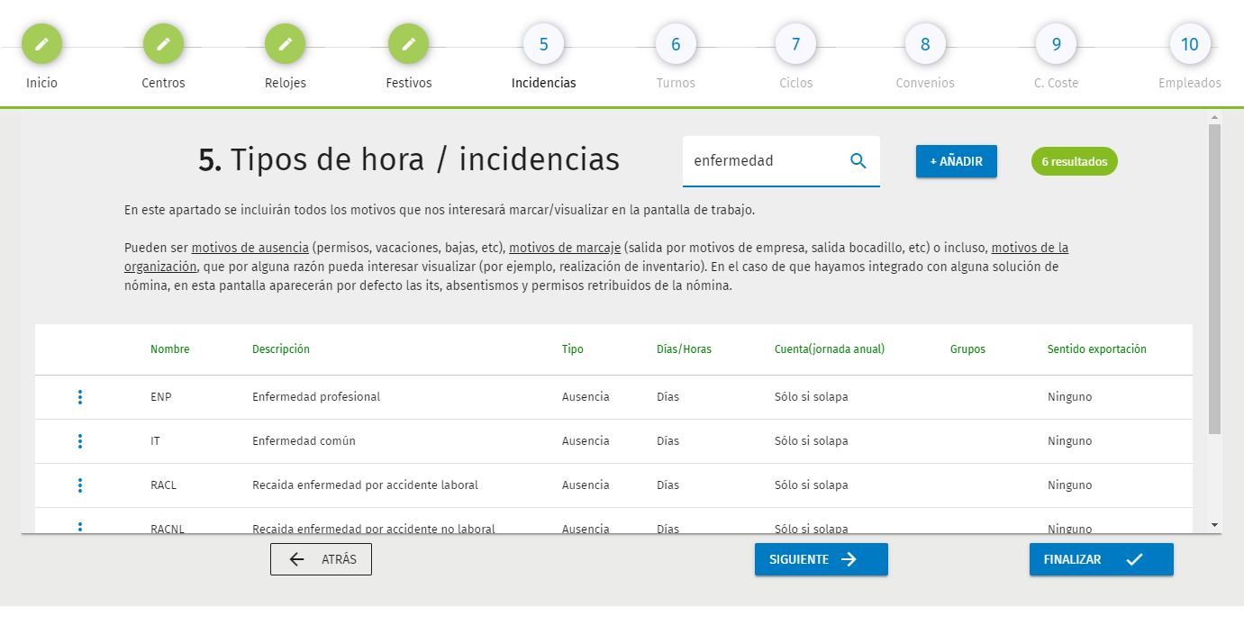Sort by Tipo column header

[573, 349]
